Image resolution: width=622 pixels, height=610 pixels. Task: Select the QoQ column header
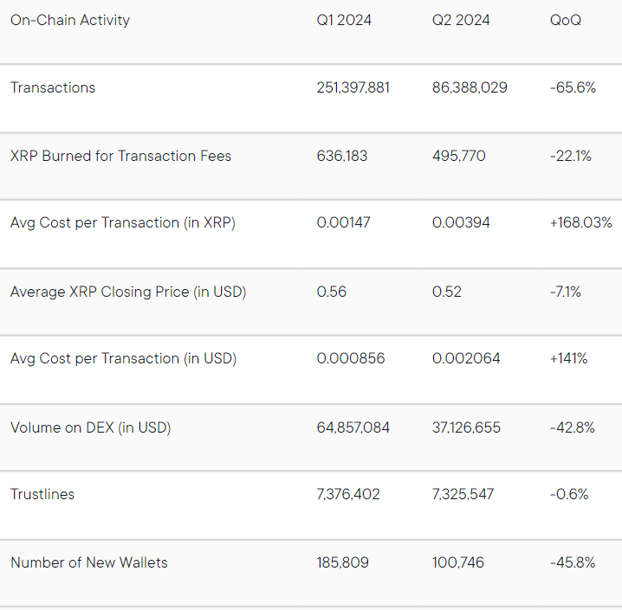tap(566, 20)
